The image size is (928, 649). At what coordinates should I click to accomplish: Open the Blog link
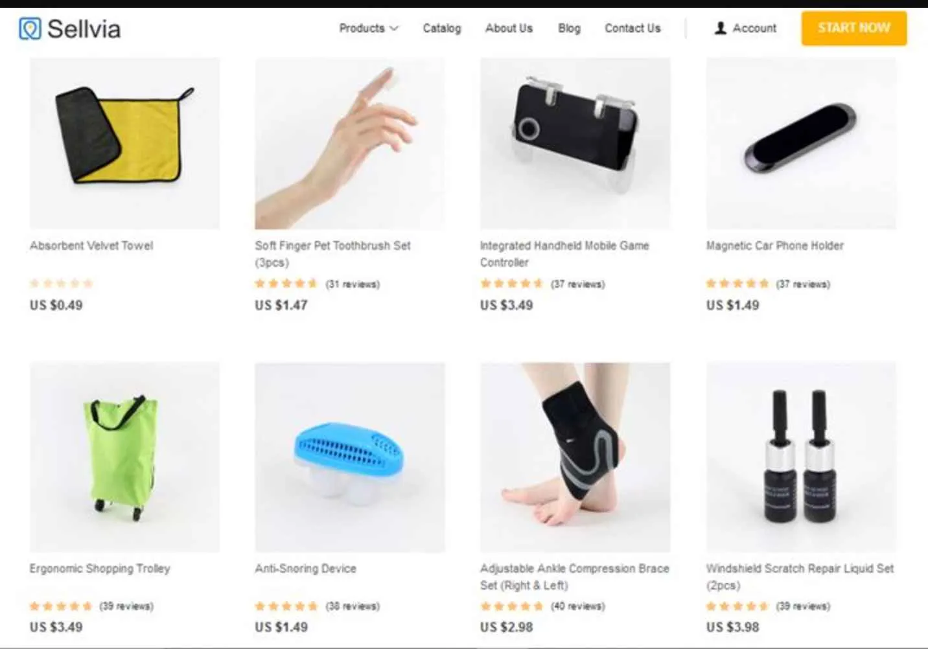click(x=569, y=28)
